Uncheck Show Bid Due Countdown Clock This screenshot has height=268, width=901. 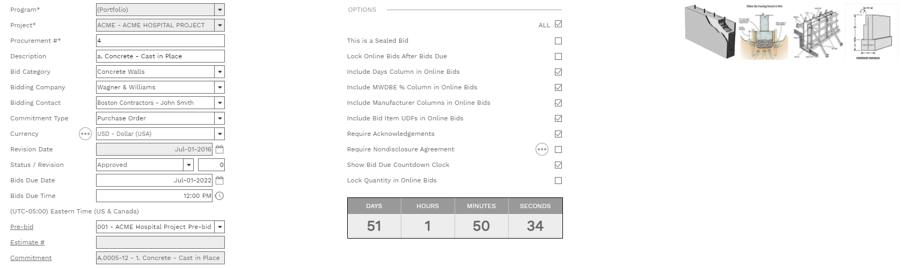pyautogui.click(x=558, y=165)
